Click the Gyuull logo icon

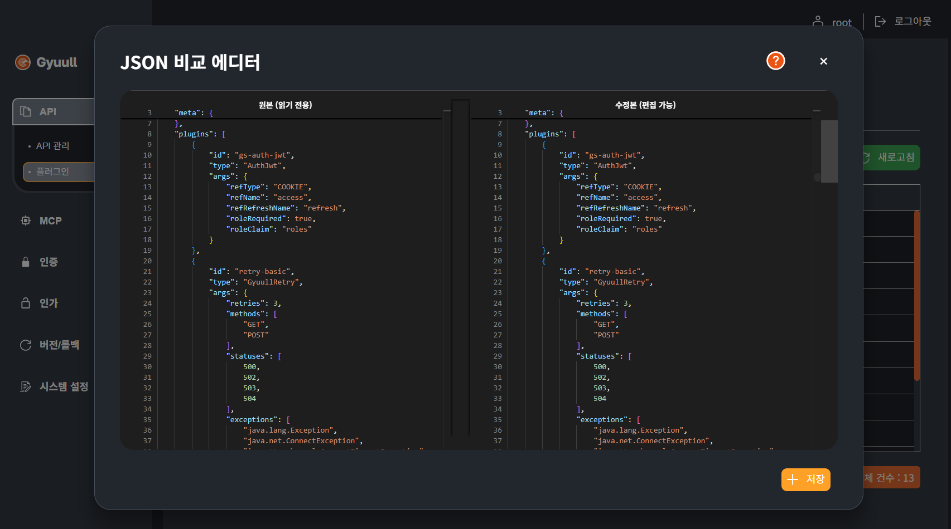23,62
